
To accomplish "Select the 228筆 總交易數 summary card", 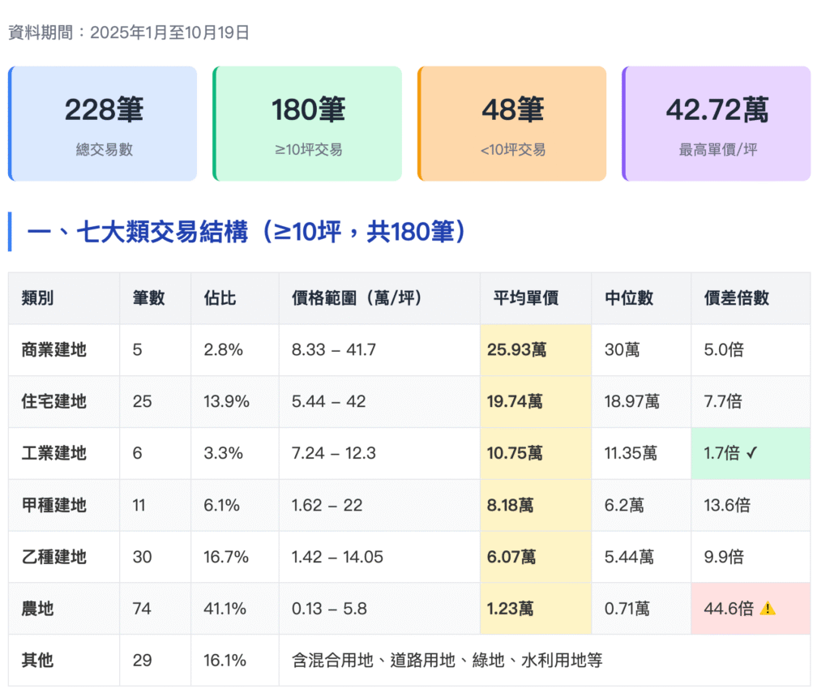I will [102, 123].
